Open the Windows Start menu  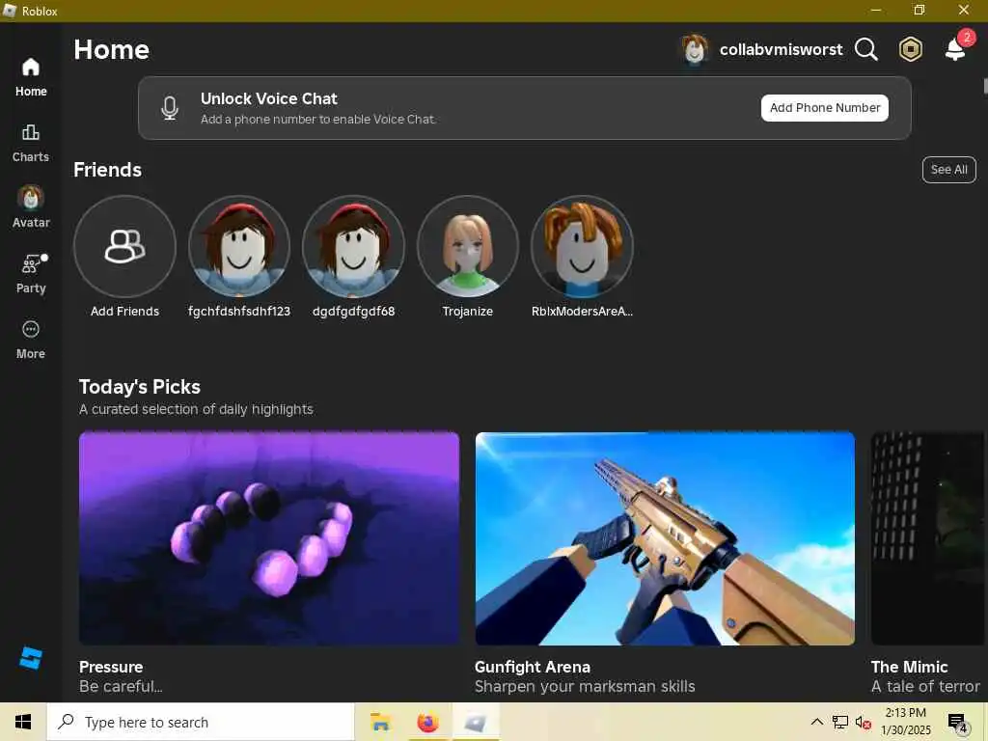pos(23,722)
